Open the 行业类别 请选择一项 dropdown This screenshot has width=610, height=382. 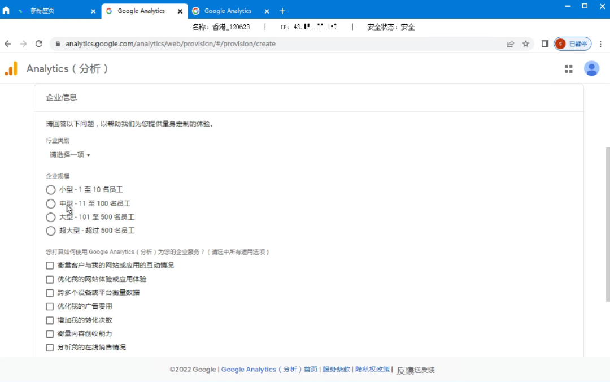(70, 155)
